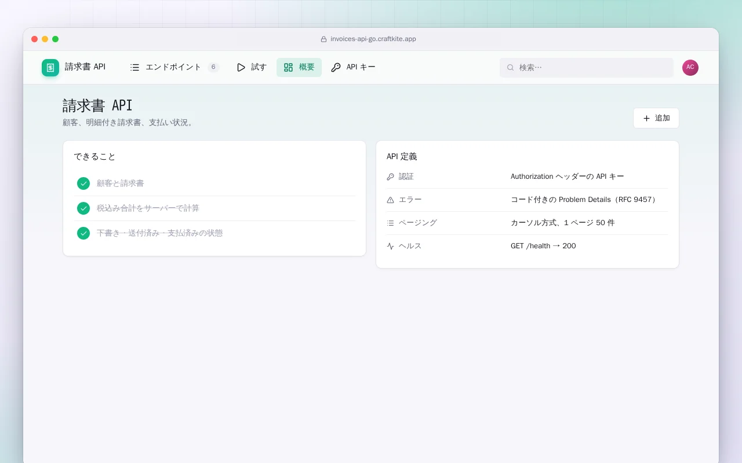
Task: Click the key icon beside 認証
Action: point(390,177)
